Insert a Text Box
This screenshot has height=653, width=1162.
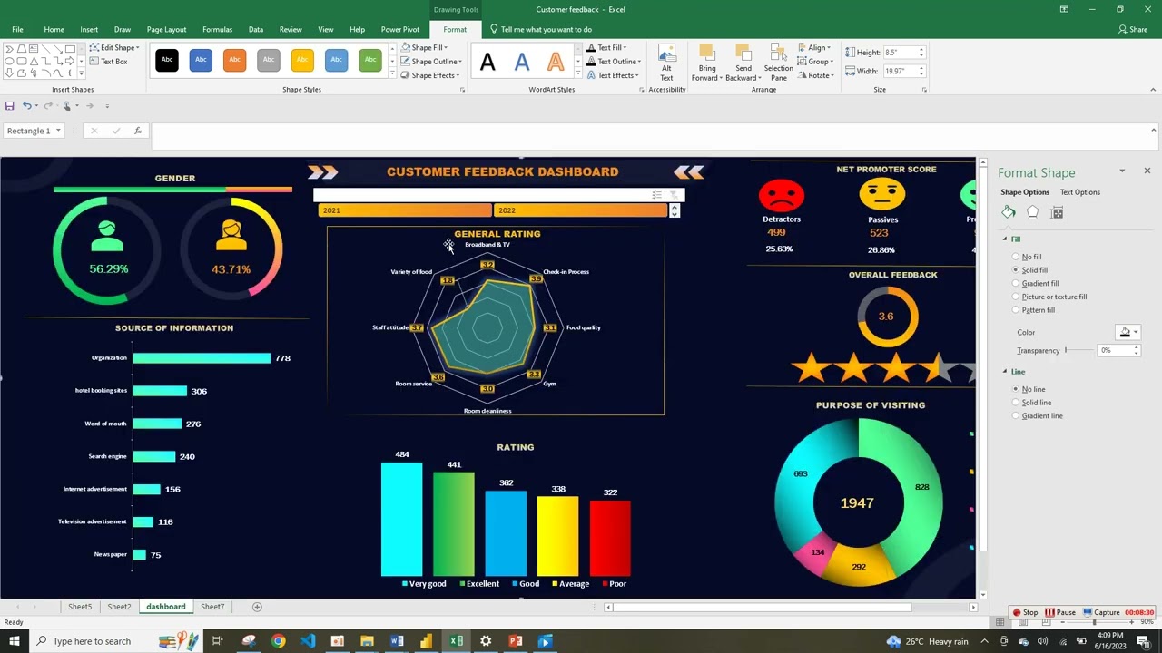pos(108,62)
